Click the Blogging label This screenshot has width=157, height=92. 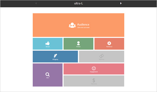(x=55, y=59)
